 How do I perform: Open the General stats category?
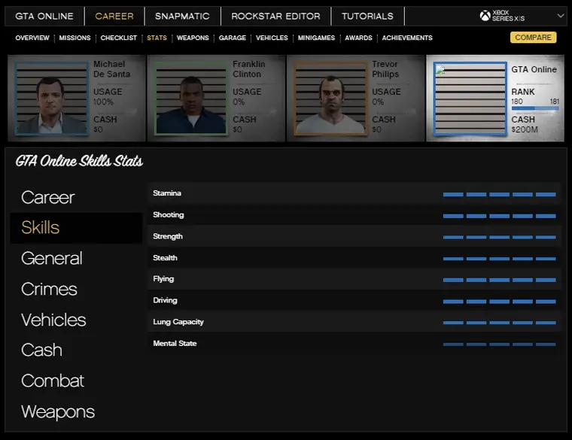(52, 259)
